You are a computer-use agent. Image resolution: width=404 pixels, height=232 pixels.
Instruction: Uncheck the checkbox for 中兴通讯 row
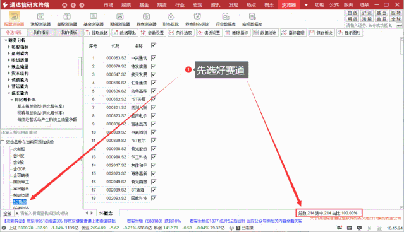point(154,58)
